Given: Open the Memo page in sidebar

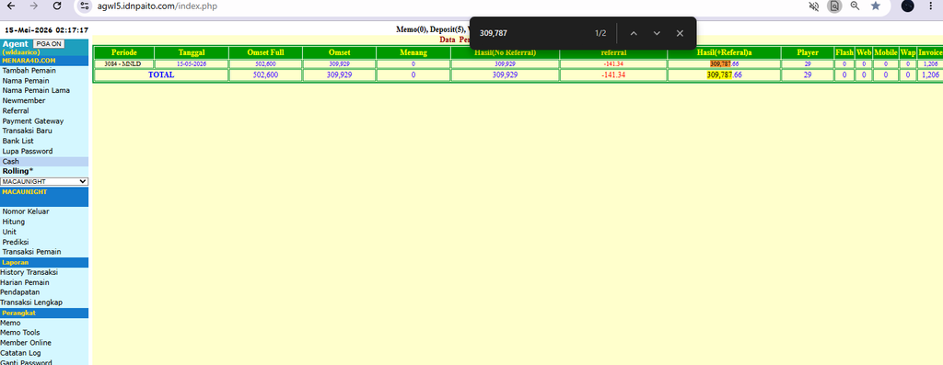Looking at the screenshot, I should coord(10,323).
